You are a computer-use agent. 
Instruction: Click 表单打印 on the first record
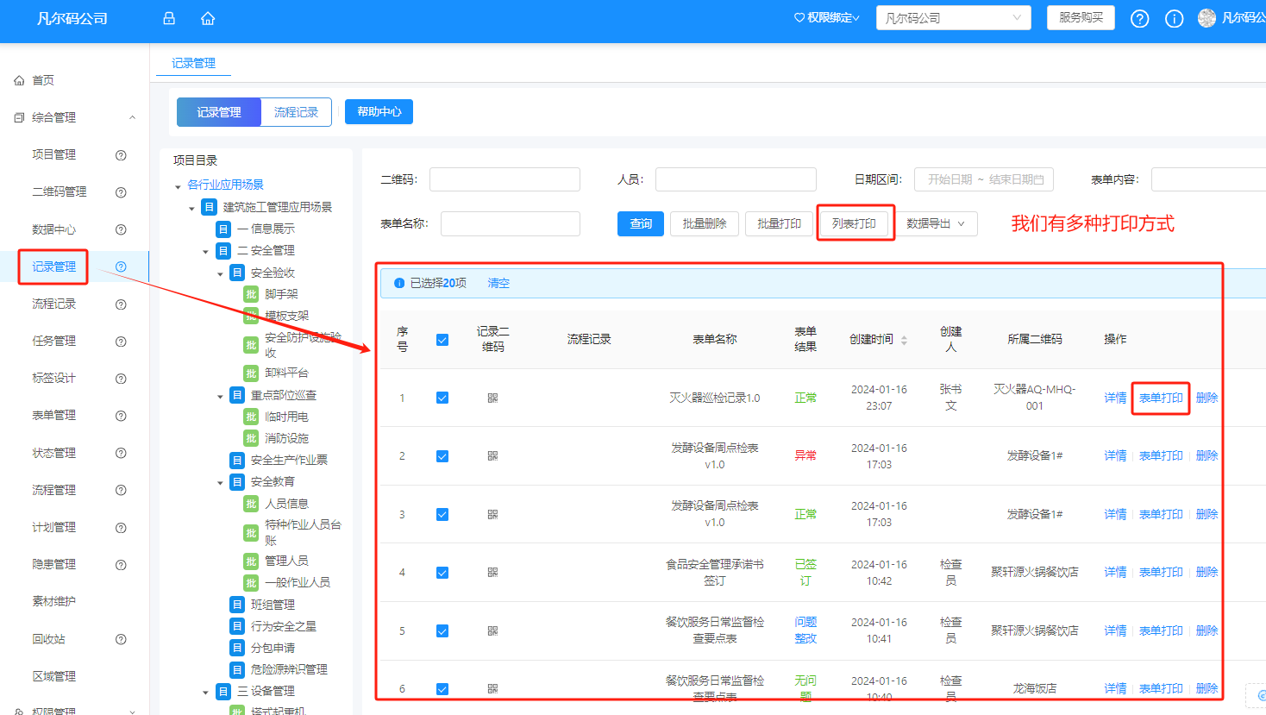pos(1160,398)
